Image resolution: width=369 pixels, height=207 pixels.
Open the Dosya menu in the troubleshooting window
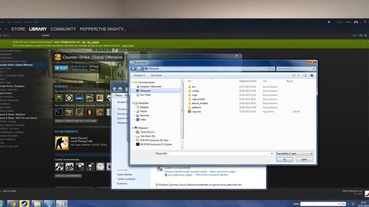coord(118,95)
